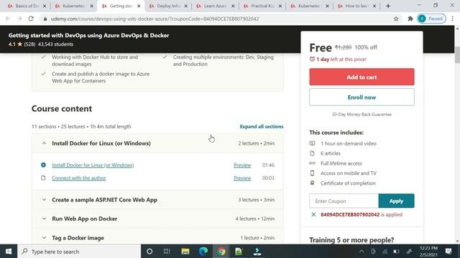Screen dimensions: 460x258
Task: Open the Windows Start menu
Action: (x=9, y=252)
